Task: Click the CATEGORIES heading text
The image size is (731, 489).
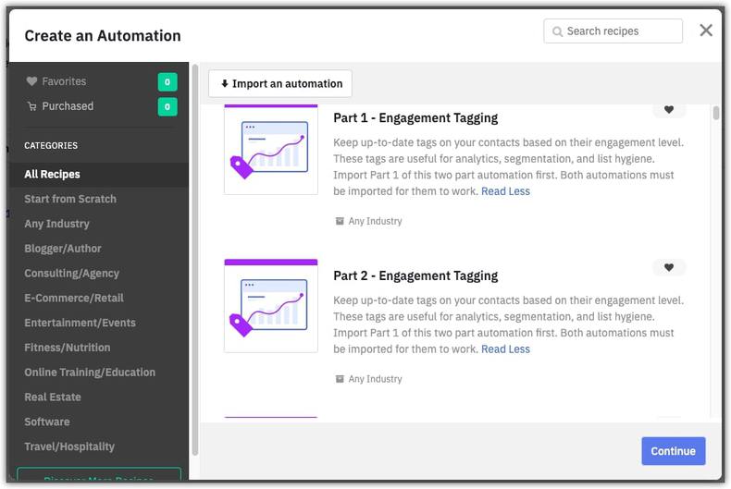Action: 51,146
